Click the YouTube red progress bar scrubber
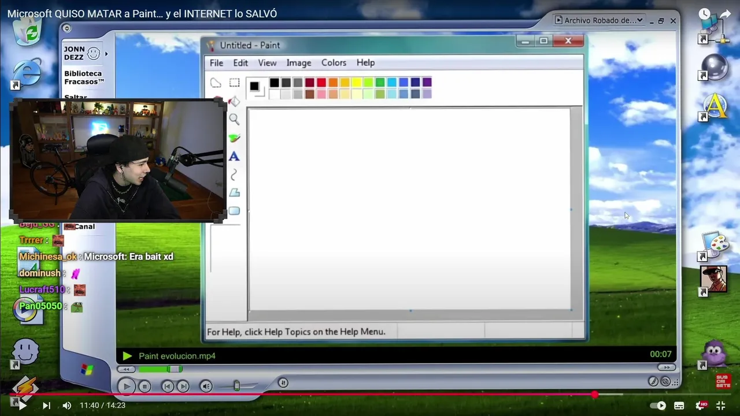740x416 pixels. (x=594, y=395)
